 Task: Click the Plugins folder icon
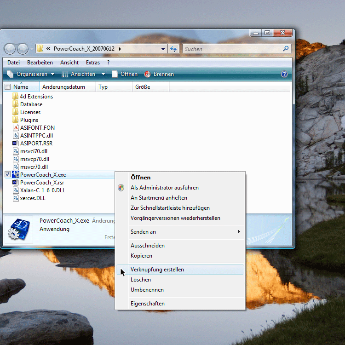tap(15, 120)
